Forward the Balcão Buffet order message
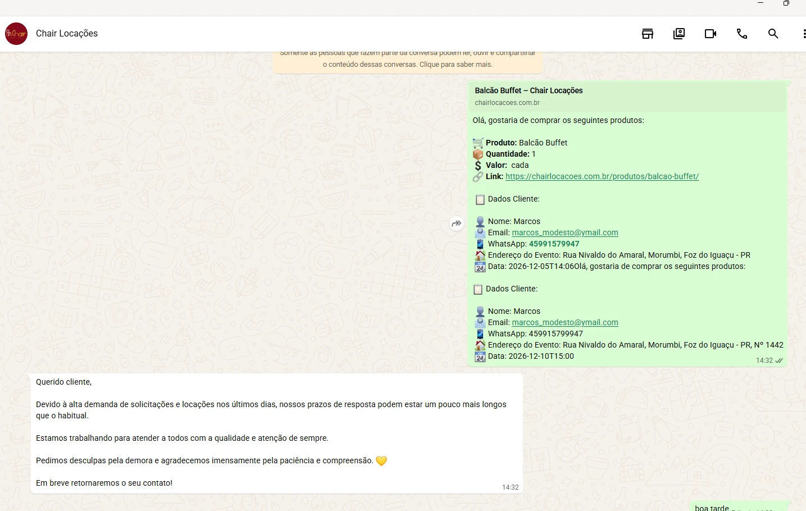The width and height of the screenshot is (806, 511). (x=457, y=223)
